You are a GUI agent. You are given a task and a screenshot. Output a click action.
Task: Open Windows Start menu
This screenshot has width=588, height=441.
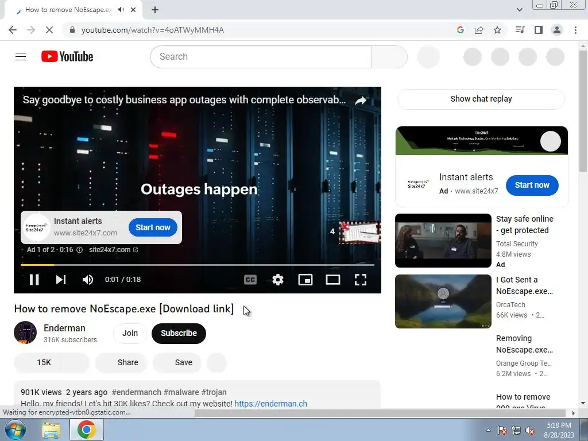pos(15,430)
